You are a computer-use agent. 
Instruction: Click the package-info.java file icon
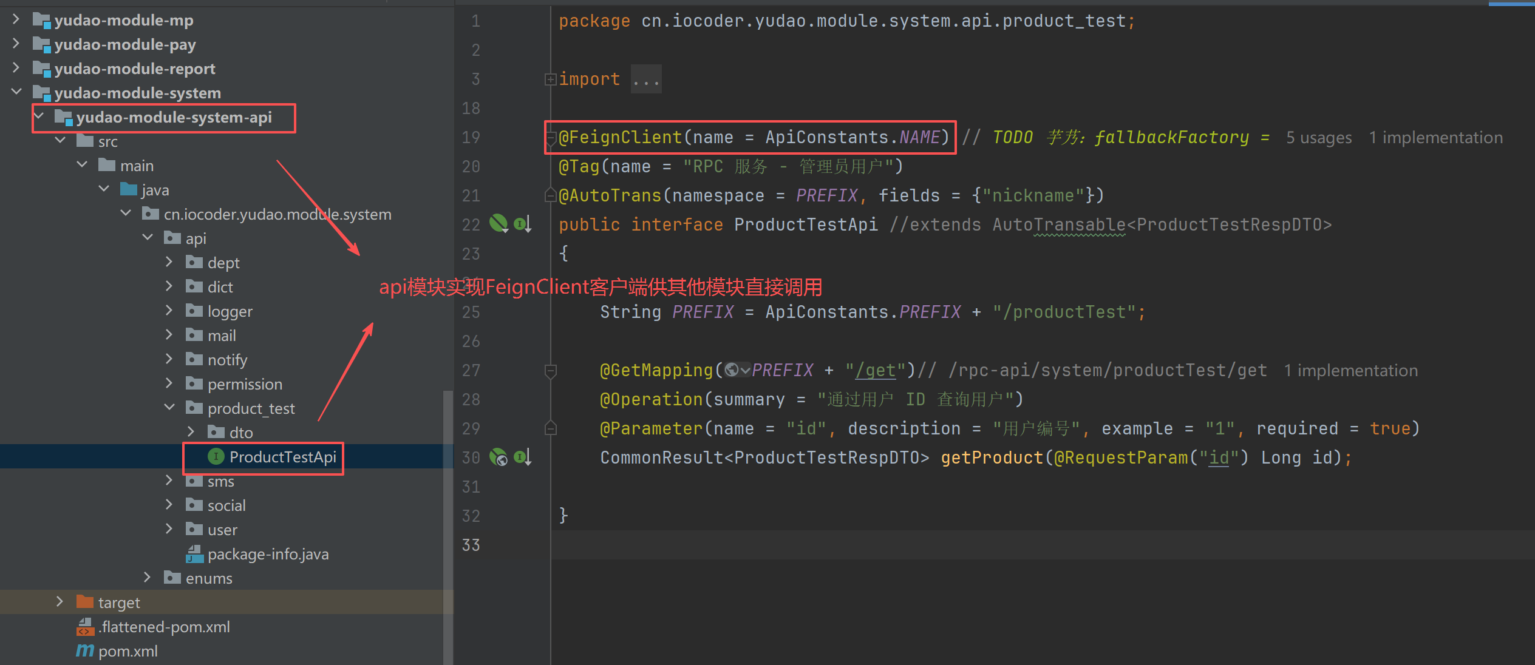point(194,554)
